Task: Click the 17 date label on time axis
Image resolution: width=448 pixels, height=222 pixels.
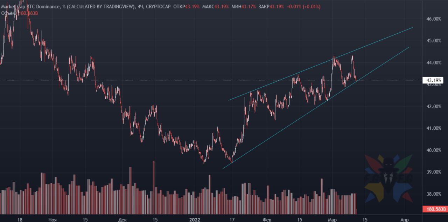Action: click(x=232, y=220)
